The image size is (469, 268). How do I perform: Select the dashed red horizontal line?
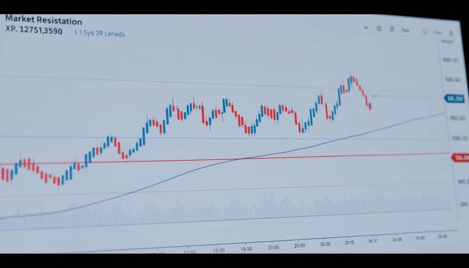click(x=209, y=190)
